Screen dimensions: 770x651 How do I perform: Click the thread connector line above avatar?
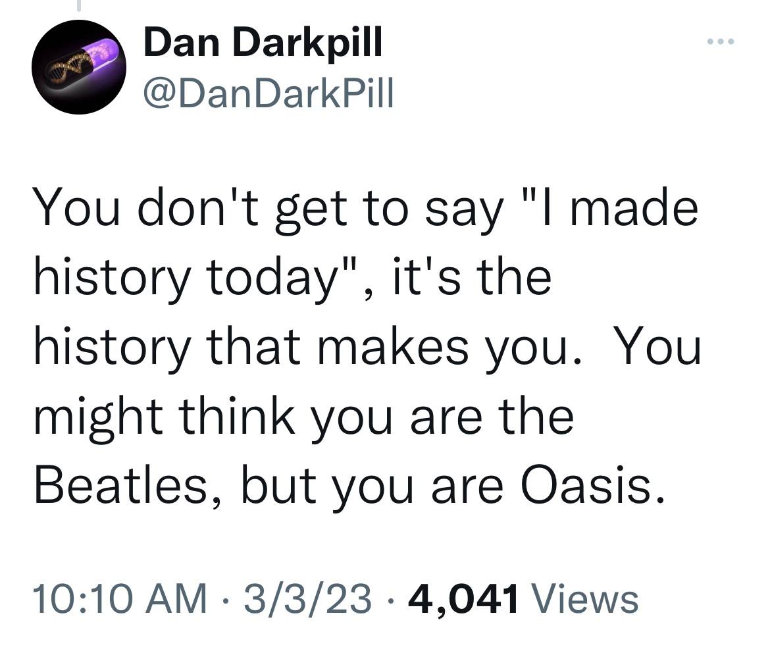point(78,5)
